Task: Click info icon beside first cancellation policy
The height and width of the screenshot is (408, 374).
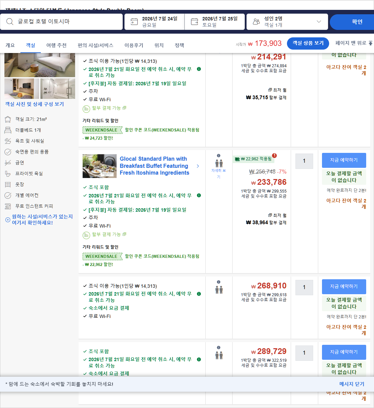Action: [199, 69]
